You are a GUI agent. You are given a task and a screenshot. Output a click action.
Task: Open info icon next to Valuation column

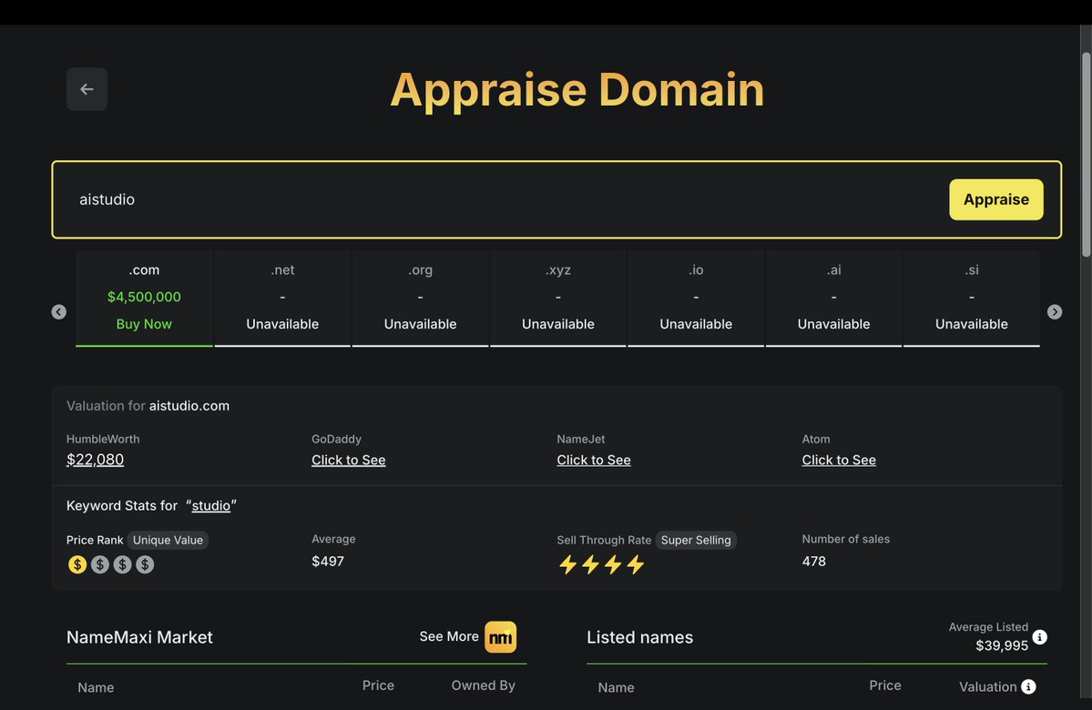click(1028, 687)
